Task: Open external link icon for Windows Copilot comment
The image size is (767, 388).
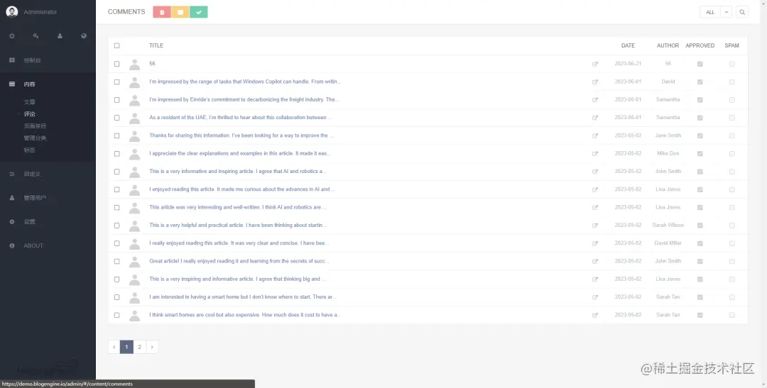Action: pyautogui.click(x=595, y=82)
